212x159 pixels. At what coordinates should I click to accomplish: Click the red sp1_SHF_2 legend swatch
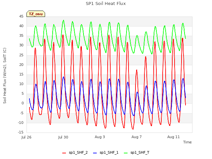pos(64,153)
